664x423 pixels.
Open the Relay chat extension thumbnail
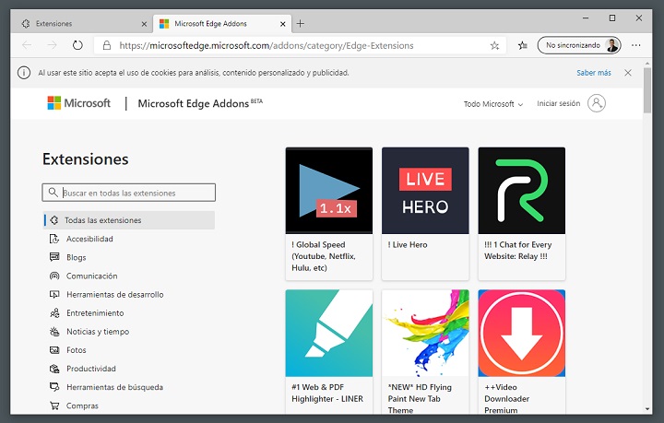522,191
